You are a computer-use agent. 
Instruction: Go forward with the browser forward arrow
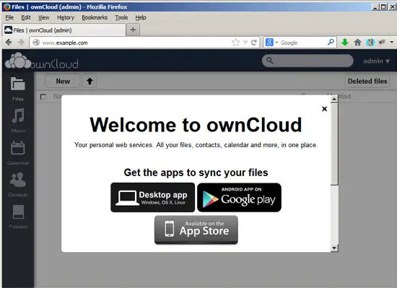21,43
